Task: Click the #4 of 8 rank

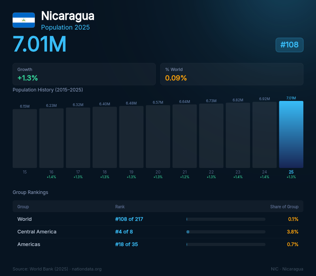Action: pos(124,232)
